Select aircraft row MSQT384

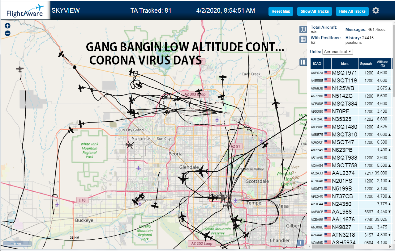tap(351, 104)
